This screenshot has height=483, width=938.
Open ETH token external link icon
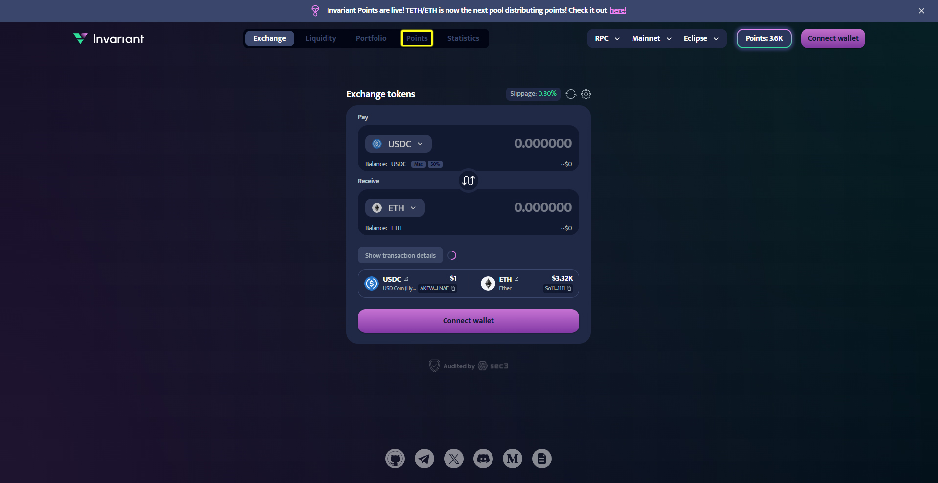click(516, 279)
